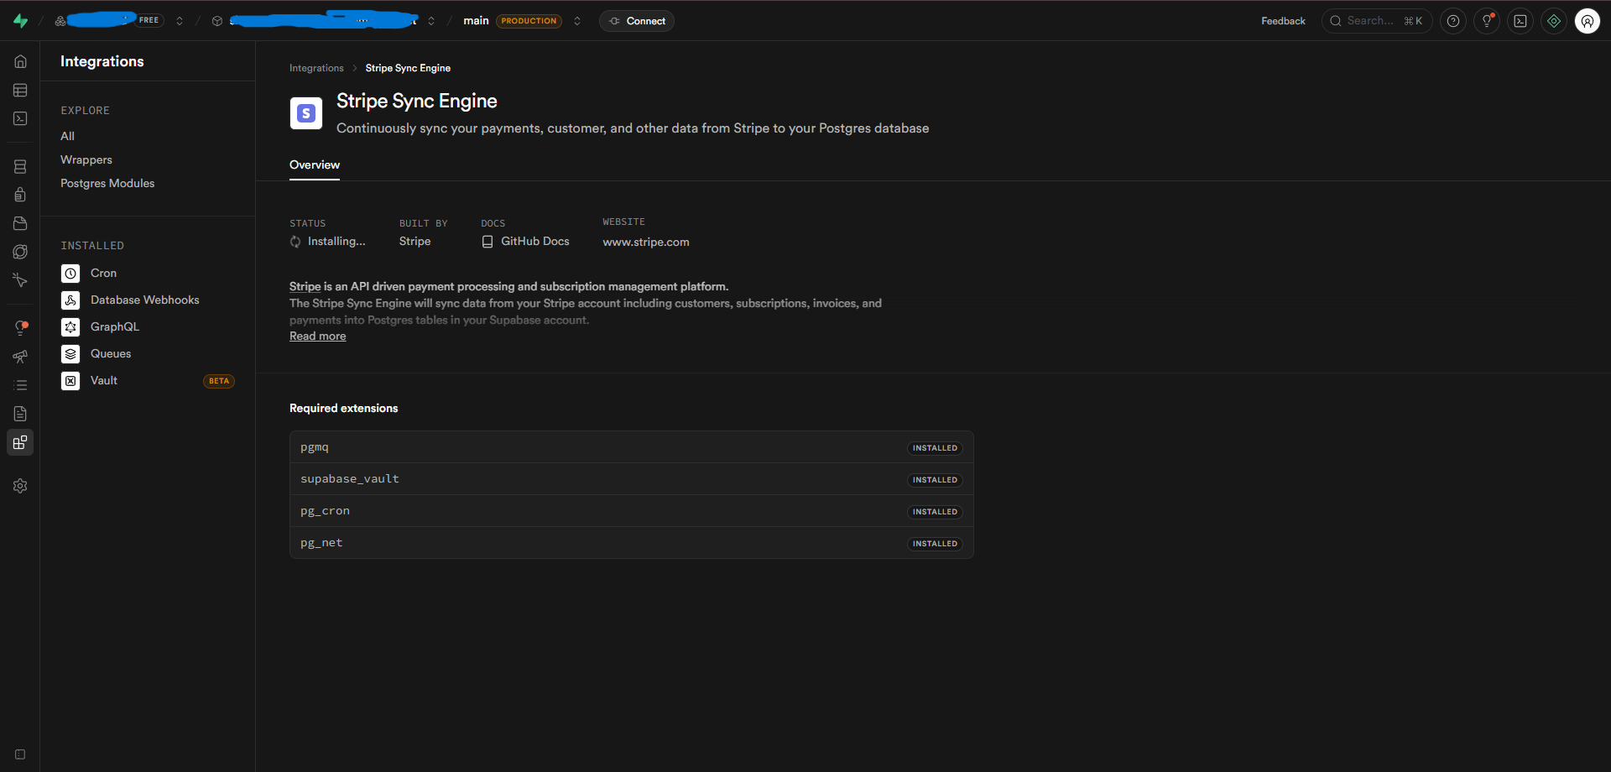Open the GitHub Docs link
Image resolution: width=1611 pixels, height=772 pixels.
point(534,241)
